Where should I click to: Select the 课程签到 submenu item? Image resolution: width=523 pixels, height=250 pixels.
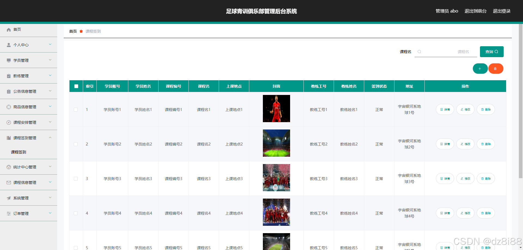(18, 152)
